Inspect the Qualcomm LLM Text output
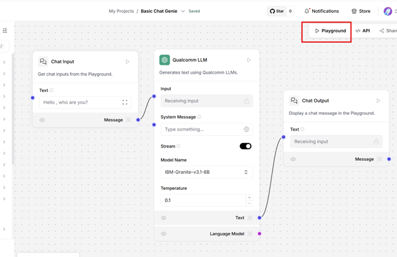The image size is (397, 257). (x=250, y=218)
